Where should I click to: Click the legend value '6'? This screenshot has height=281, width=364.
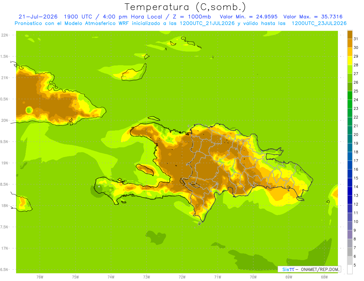(355, 256)
